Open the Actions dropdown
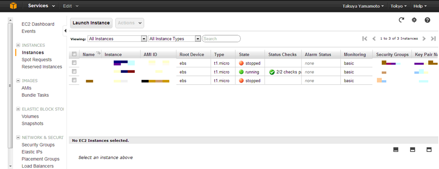 (x=130, y=23)
